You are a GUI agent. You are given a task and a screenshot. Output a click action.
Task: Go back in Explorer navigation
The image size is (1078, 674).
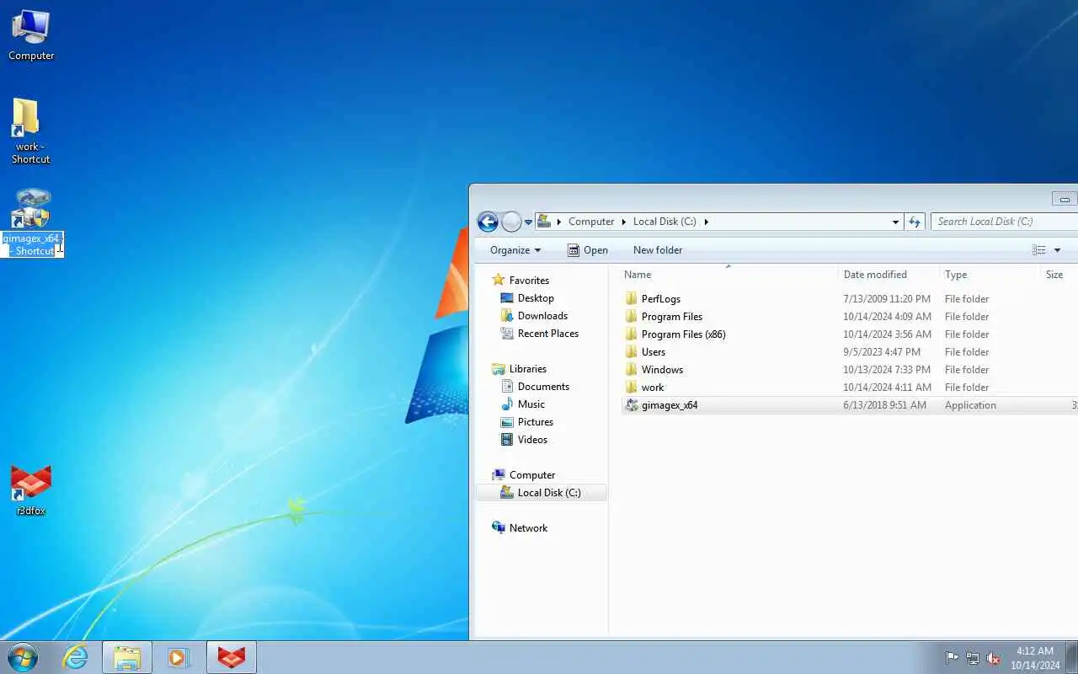click(x=488, y=222)
